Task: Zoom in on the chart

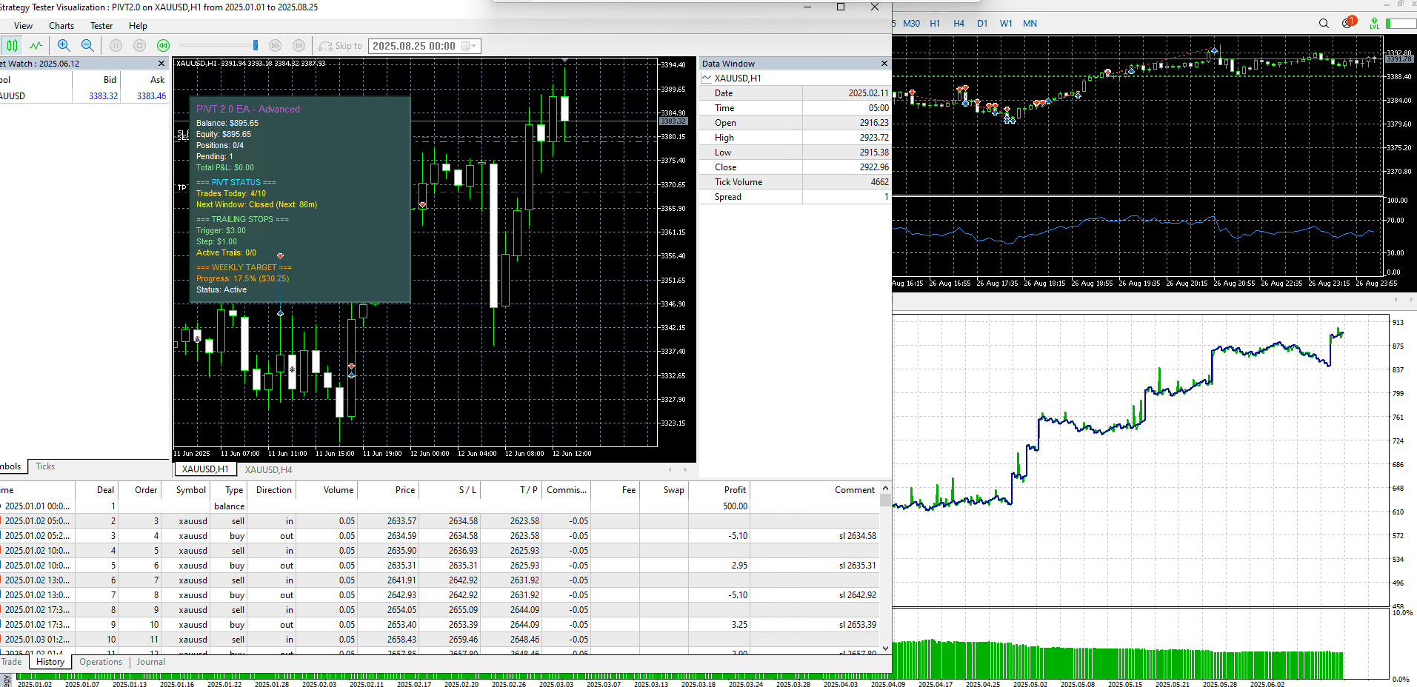Action: 64,45
